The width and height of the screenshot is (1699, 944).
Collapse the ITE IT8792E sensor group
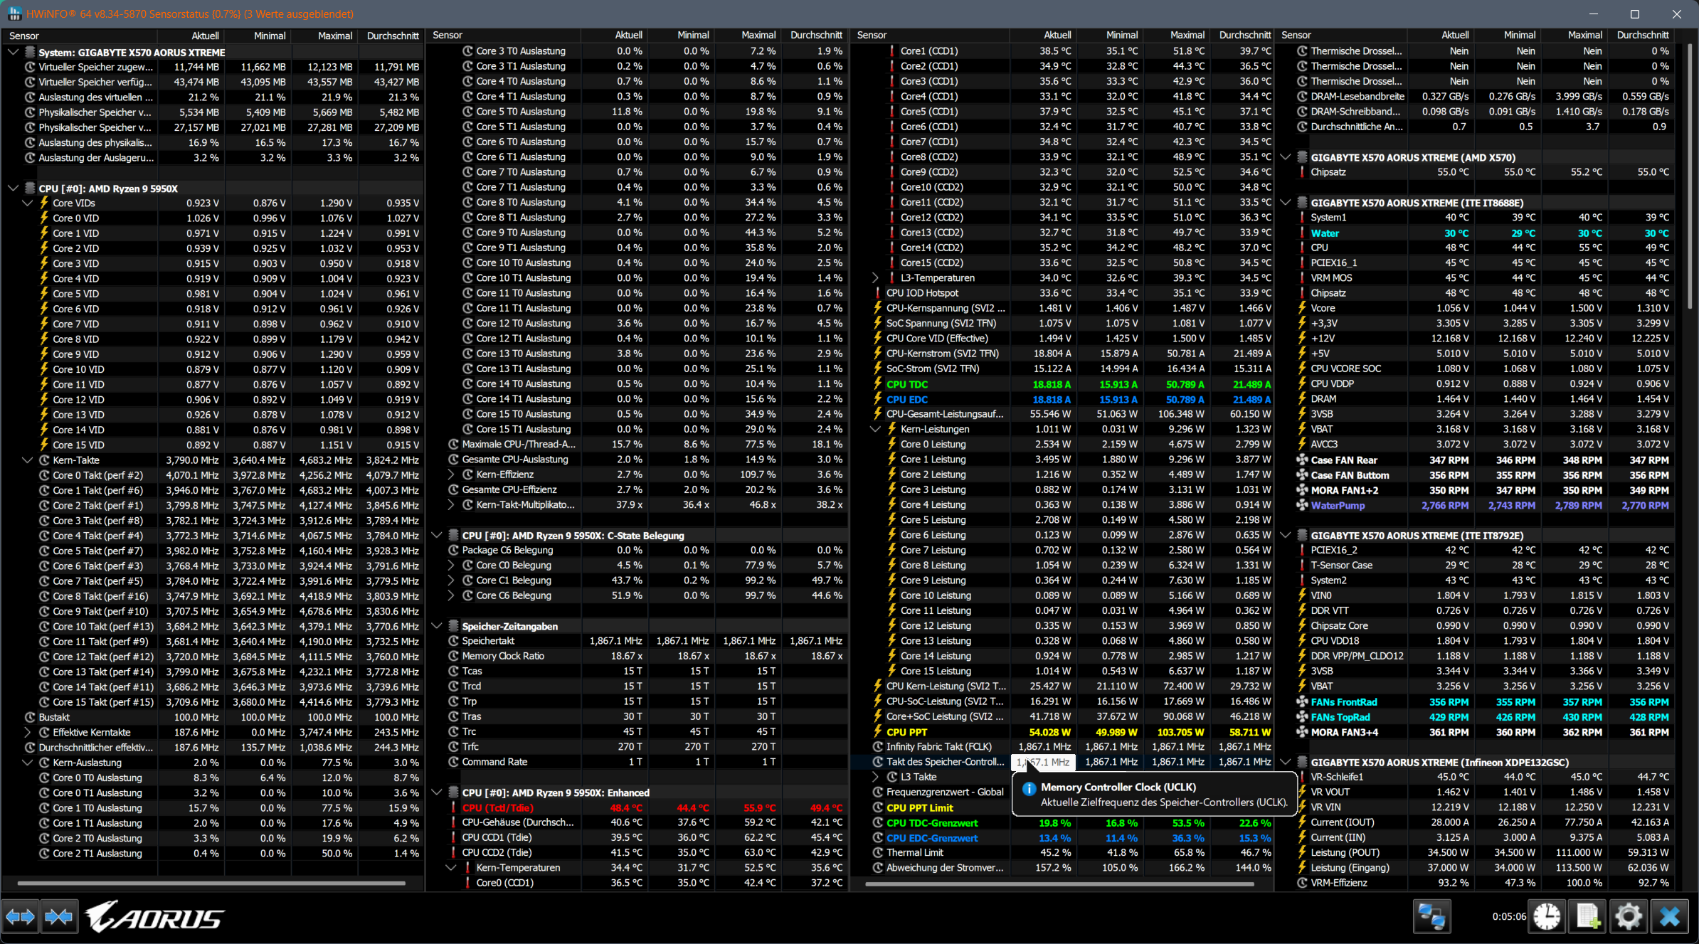[1285, 535]
